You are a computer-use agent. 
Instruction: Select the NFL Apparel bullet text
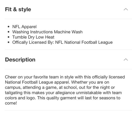[x=24, y=27]
